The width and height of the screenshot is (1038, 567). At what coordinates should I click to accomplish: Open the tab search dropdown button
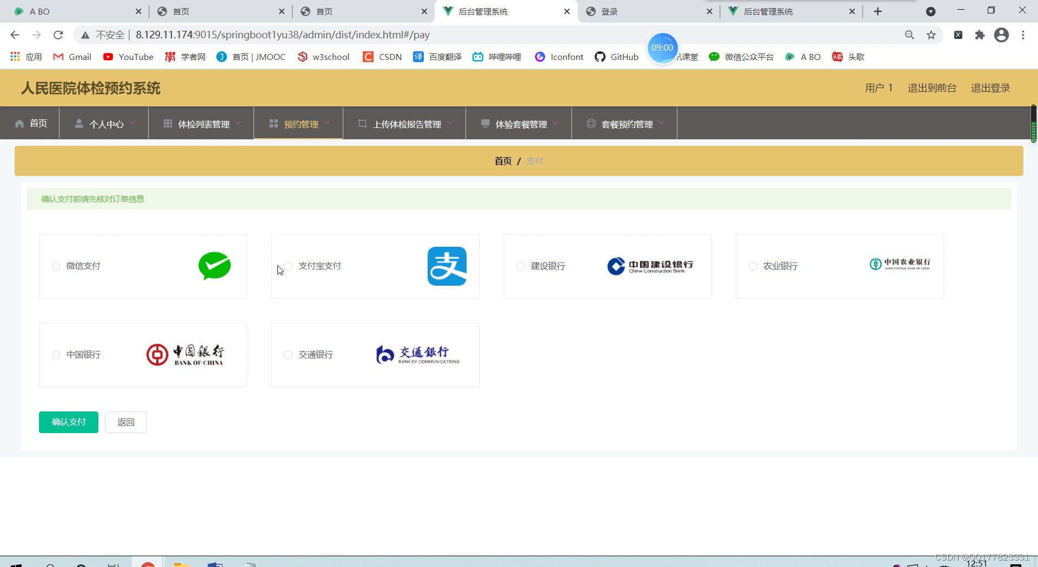pos(931,11)
